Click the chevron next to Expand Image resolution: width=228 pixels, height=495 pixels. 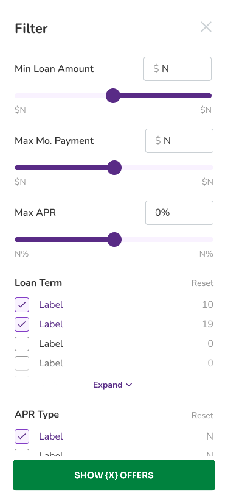pyautogui.click(x=129, y=385)
